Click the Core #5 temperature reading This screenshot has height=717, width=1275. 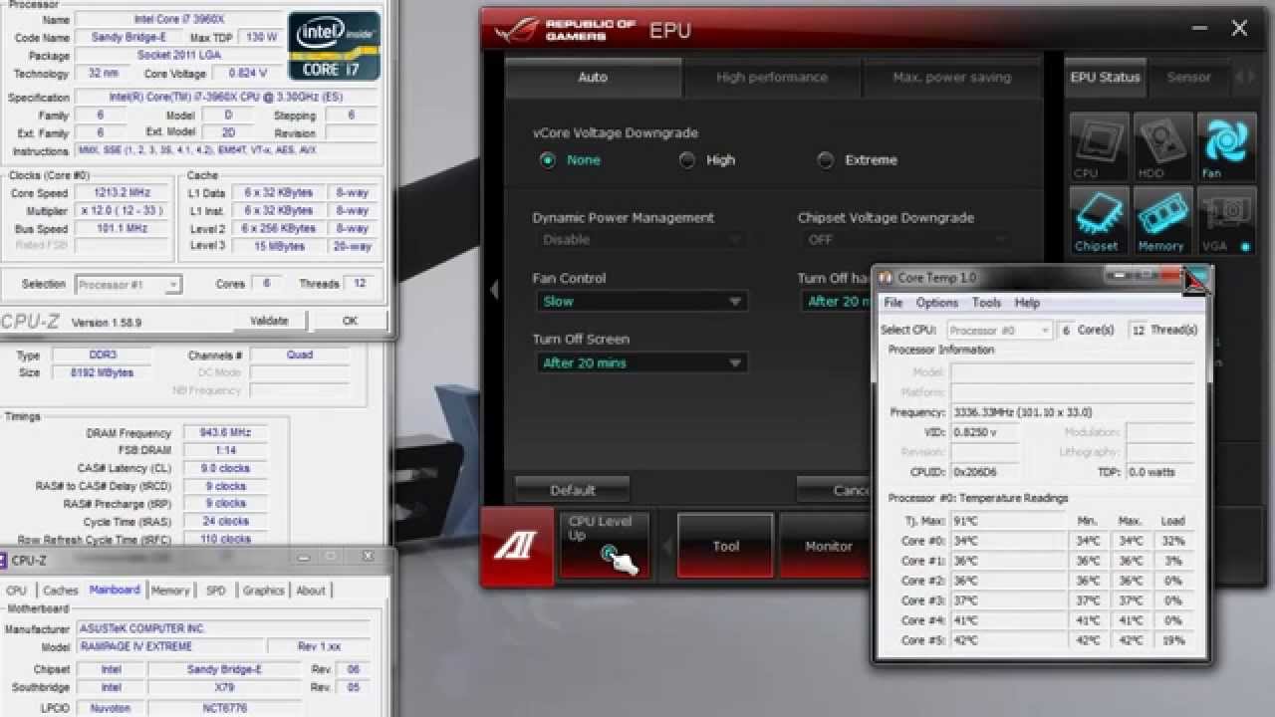(x=1008, y=640)
